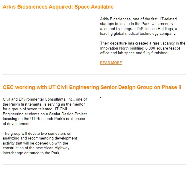The image size is (190, 169).
Task: Click the text "6,000 square feet"
Action: point(160,48)
